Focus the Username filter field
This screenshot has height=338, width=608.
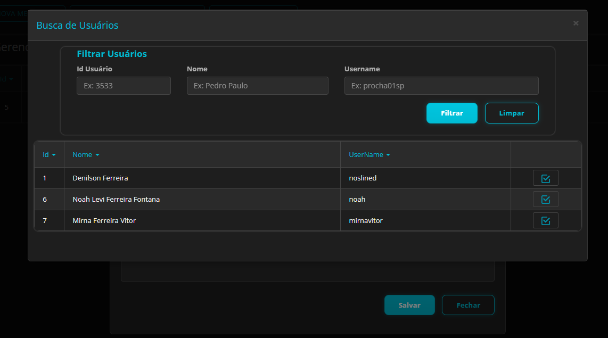[441, 86]
